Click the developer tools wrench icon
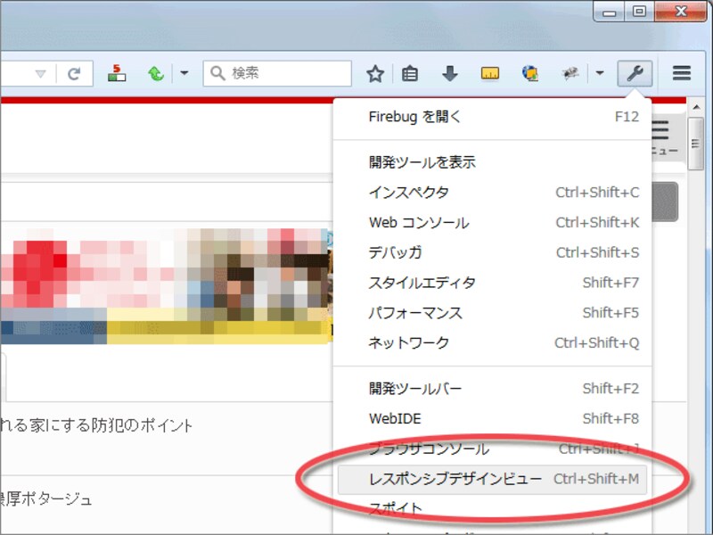Viewport: 713px width, 535px height. click(x=635, y=73)
